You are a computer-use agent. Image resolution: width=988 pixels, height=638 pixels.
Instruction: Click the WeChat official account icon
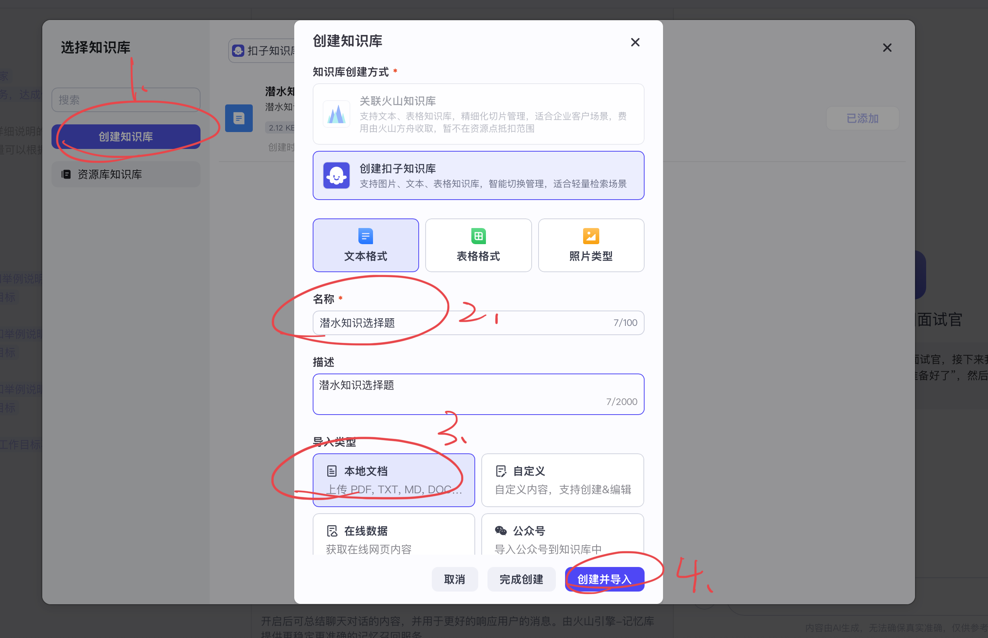coord(501,531)
